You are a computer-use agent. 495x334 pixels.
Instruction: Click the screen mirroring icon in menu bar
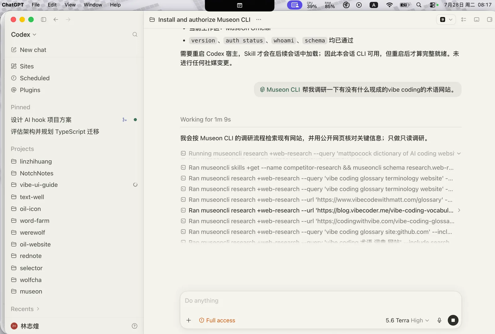[x=295, y=5]
